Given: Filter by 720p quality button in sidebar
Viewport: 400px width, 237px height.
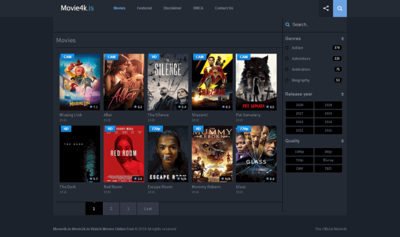Looking at the screenshot, I should 299,160.
